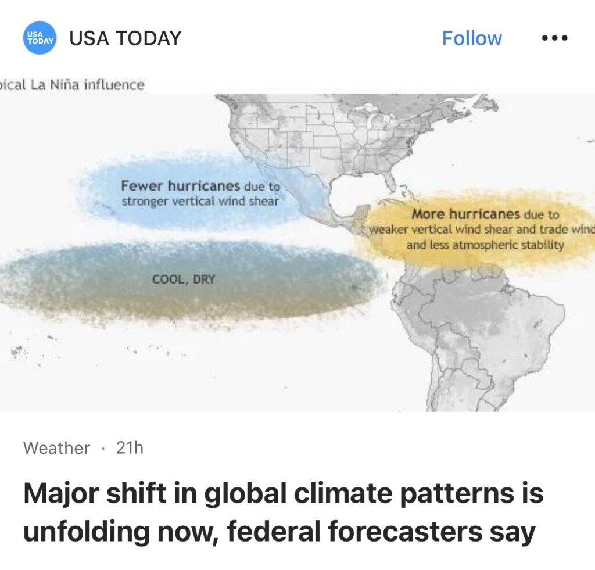This screenshot has height=570, width=595.
Task: Select the Weather category label
Action: 56,448
